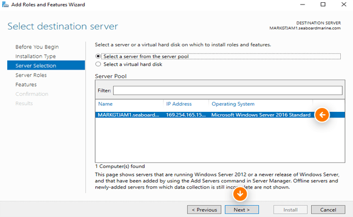The height and width of the screenshot is (217, 353).
Task: Click the orange down-arrow marker
Action: [240, 194]
